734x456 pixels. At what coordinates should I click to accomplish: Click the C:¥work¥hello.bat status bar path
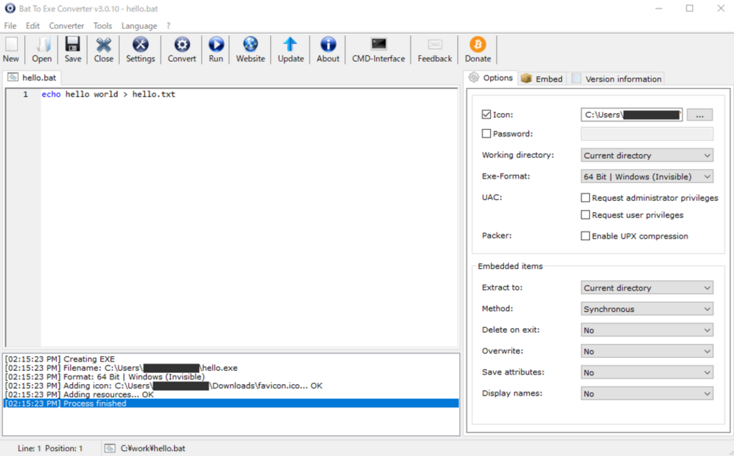pos(153,448)
